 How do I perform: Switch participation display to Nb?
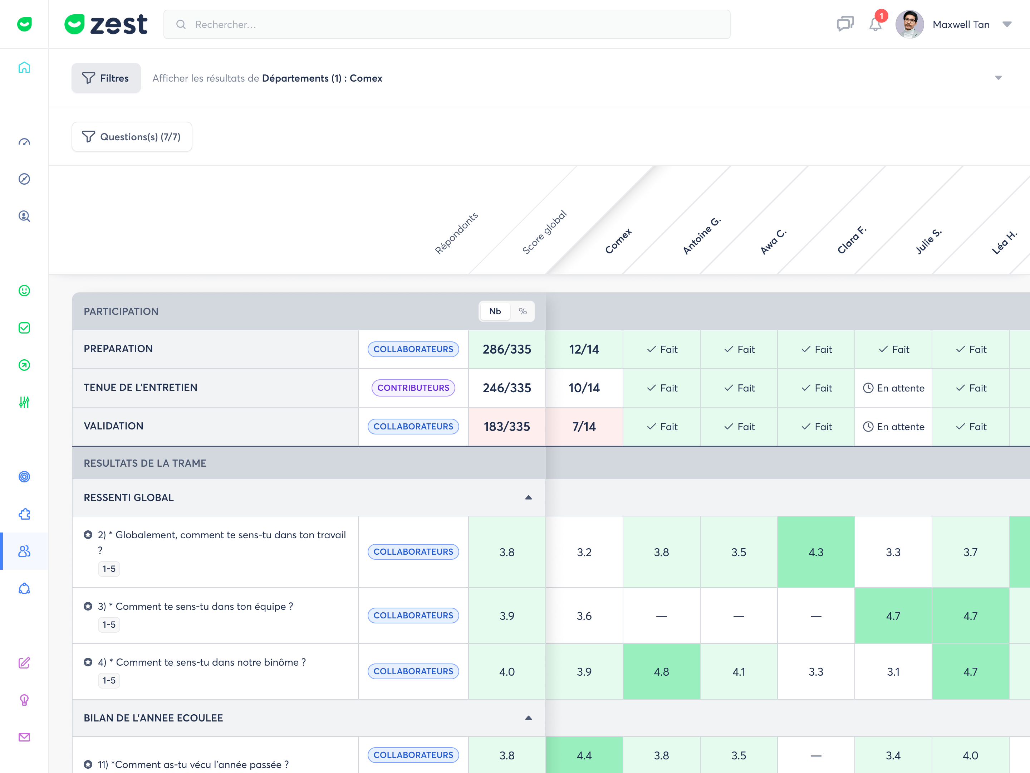tap(495, 311)
